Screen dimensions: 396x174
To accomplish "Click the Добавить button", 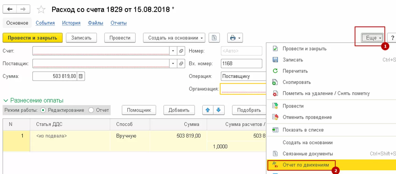I will [x=179, y=110].
